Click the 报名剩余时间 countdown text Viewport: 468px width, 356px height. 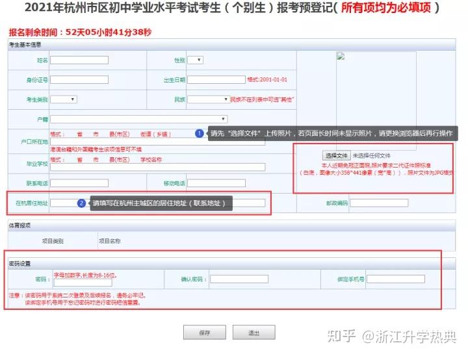pyautogui.click(x=81, y=32)
